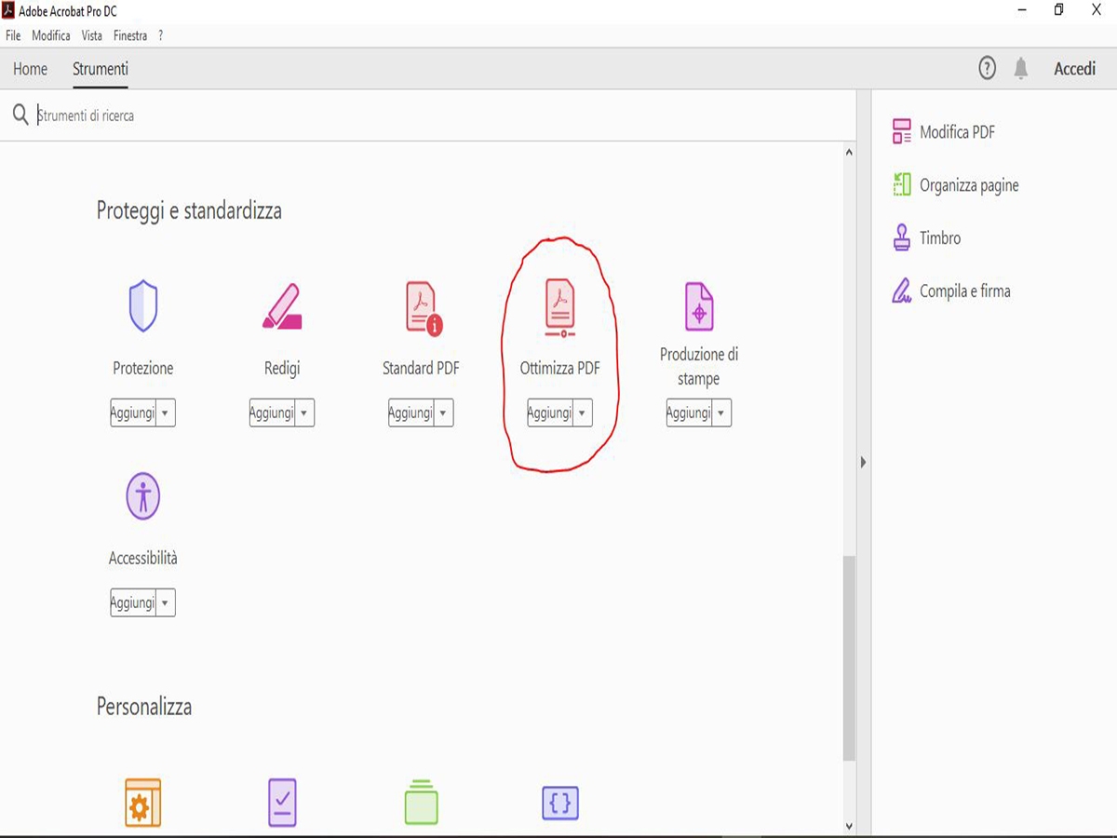Click the Produzione di stampe label text
This screenshot has width=1117, height=838.
coord(699,367)
